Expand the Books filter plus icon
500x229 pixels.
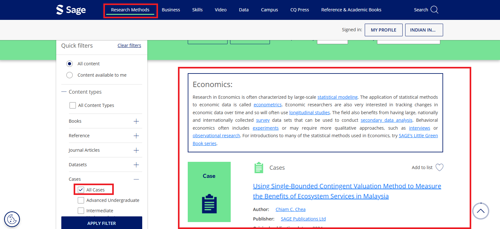click(136, 121)
